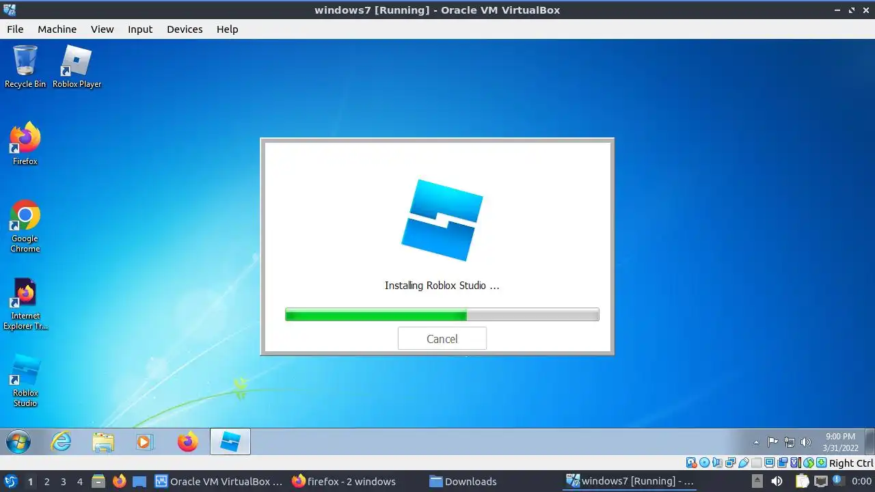Click the Right Ctrl host key label
Screen dimensions: 875x492
(851, 463)
